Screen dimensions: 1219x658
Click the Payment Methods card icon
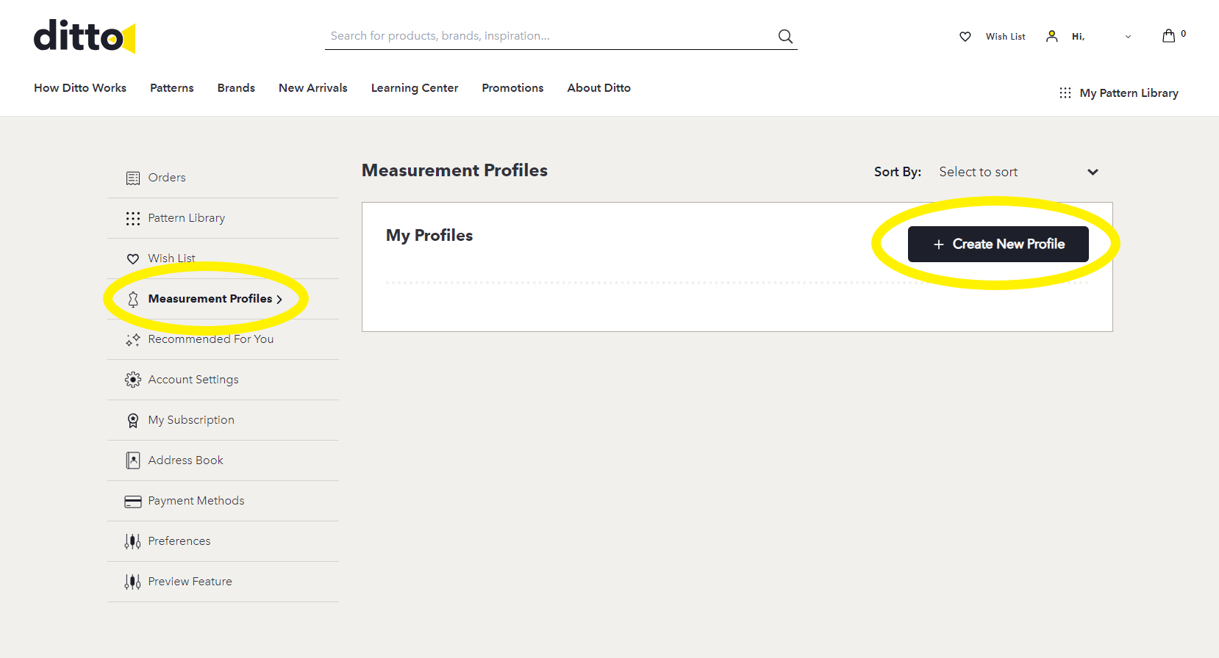133,502
